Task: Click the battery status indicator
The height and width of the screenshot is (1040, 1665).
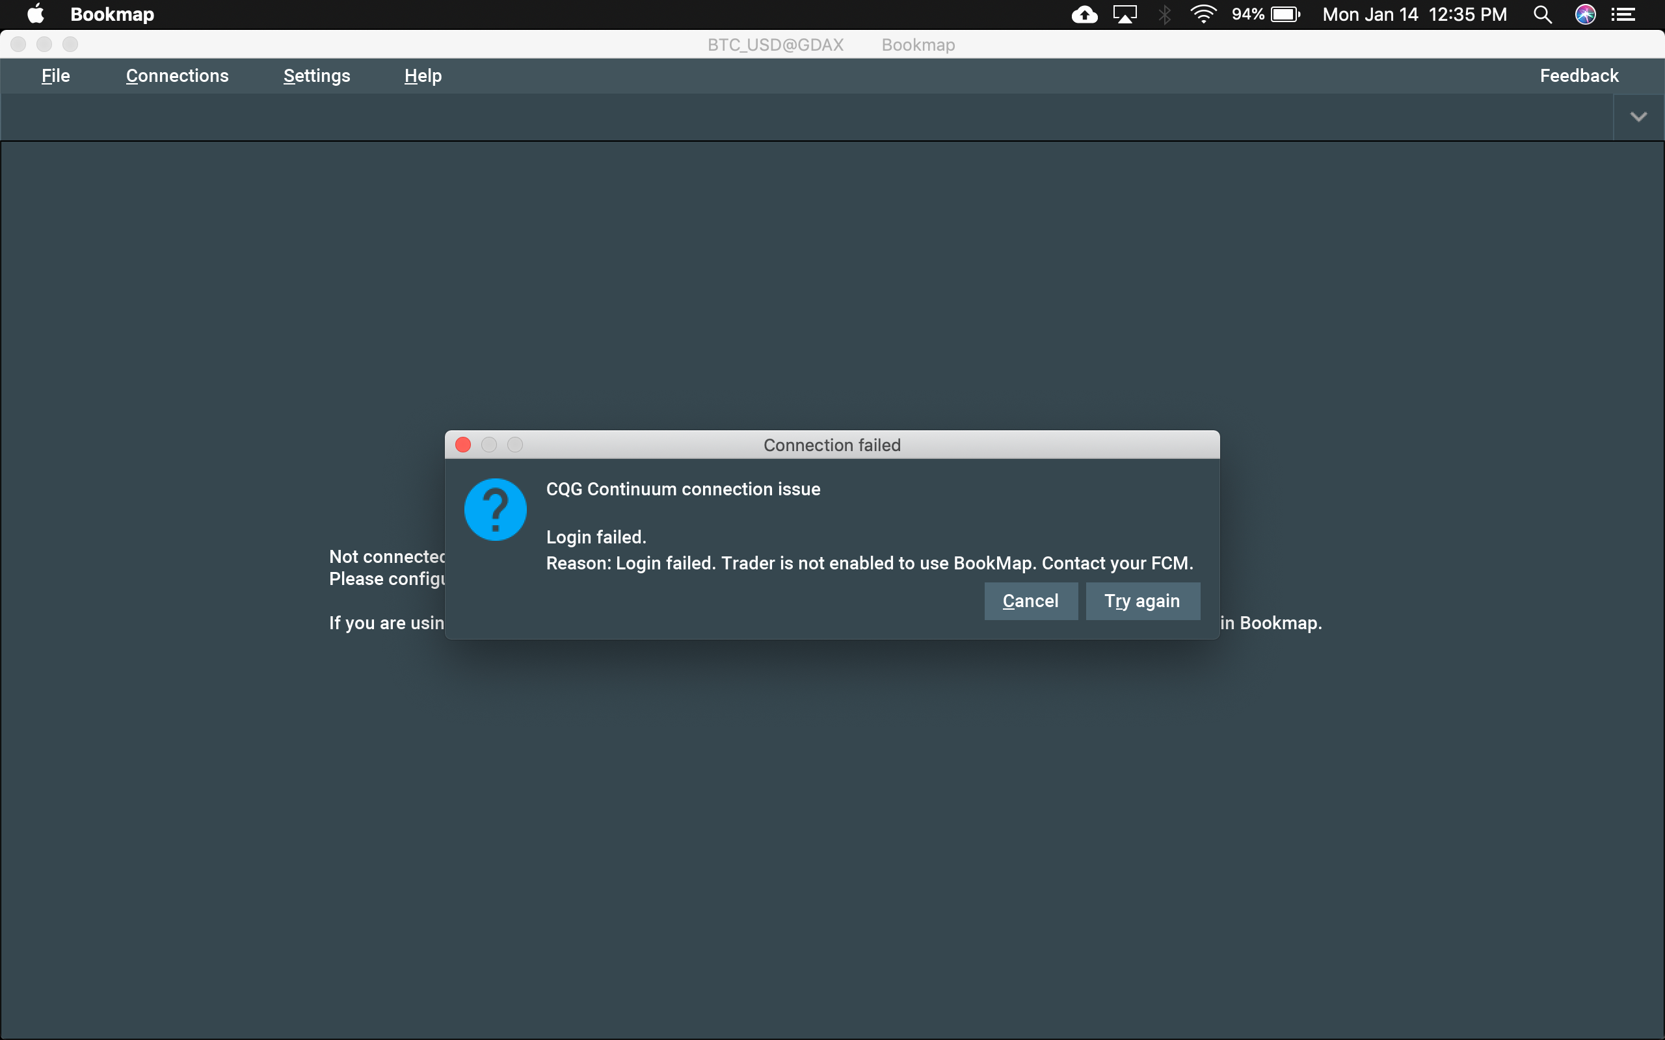Action: [x=1266, y=14]
